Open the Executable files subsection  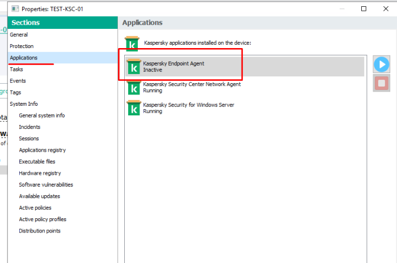click(37, 162)
